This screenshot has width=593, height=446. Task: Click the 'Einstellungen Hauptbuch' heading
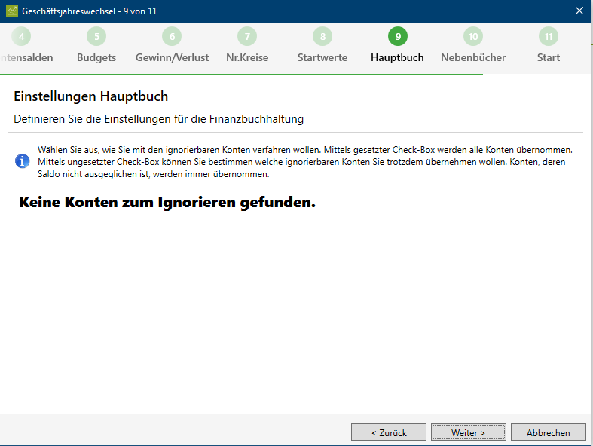[x=90, y=96]
